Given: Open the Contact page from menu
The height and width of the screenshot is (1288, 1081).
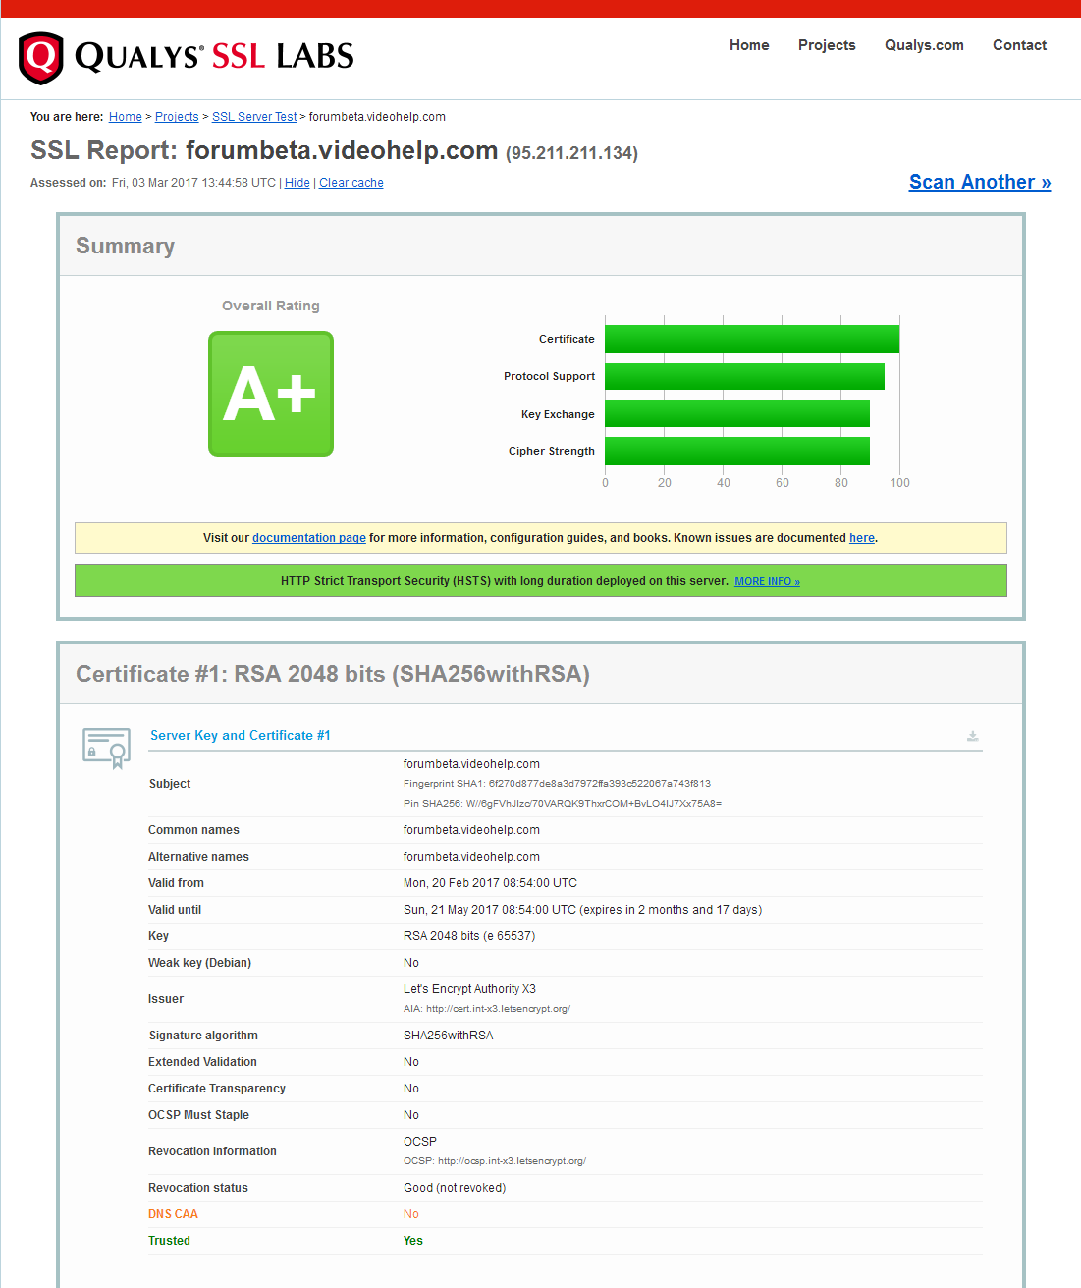Looking at the screenshot, I should click(x=1019, y=45).
